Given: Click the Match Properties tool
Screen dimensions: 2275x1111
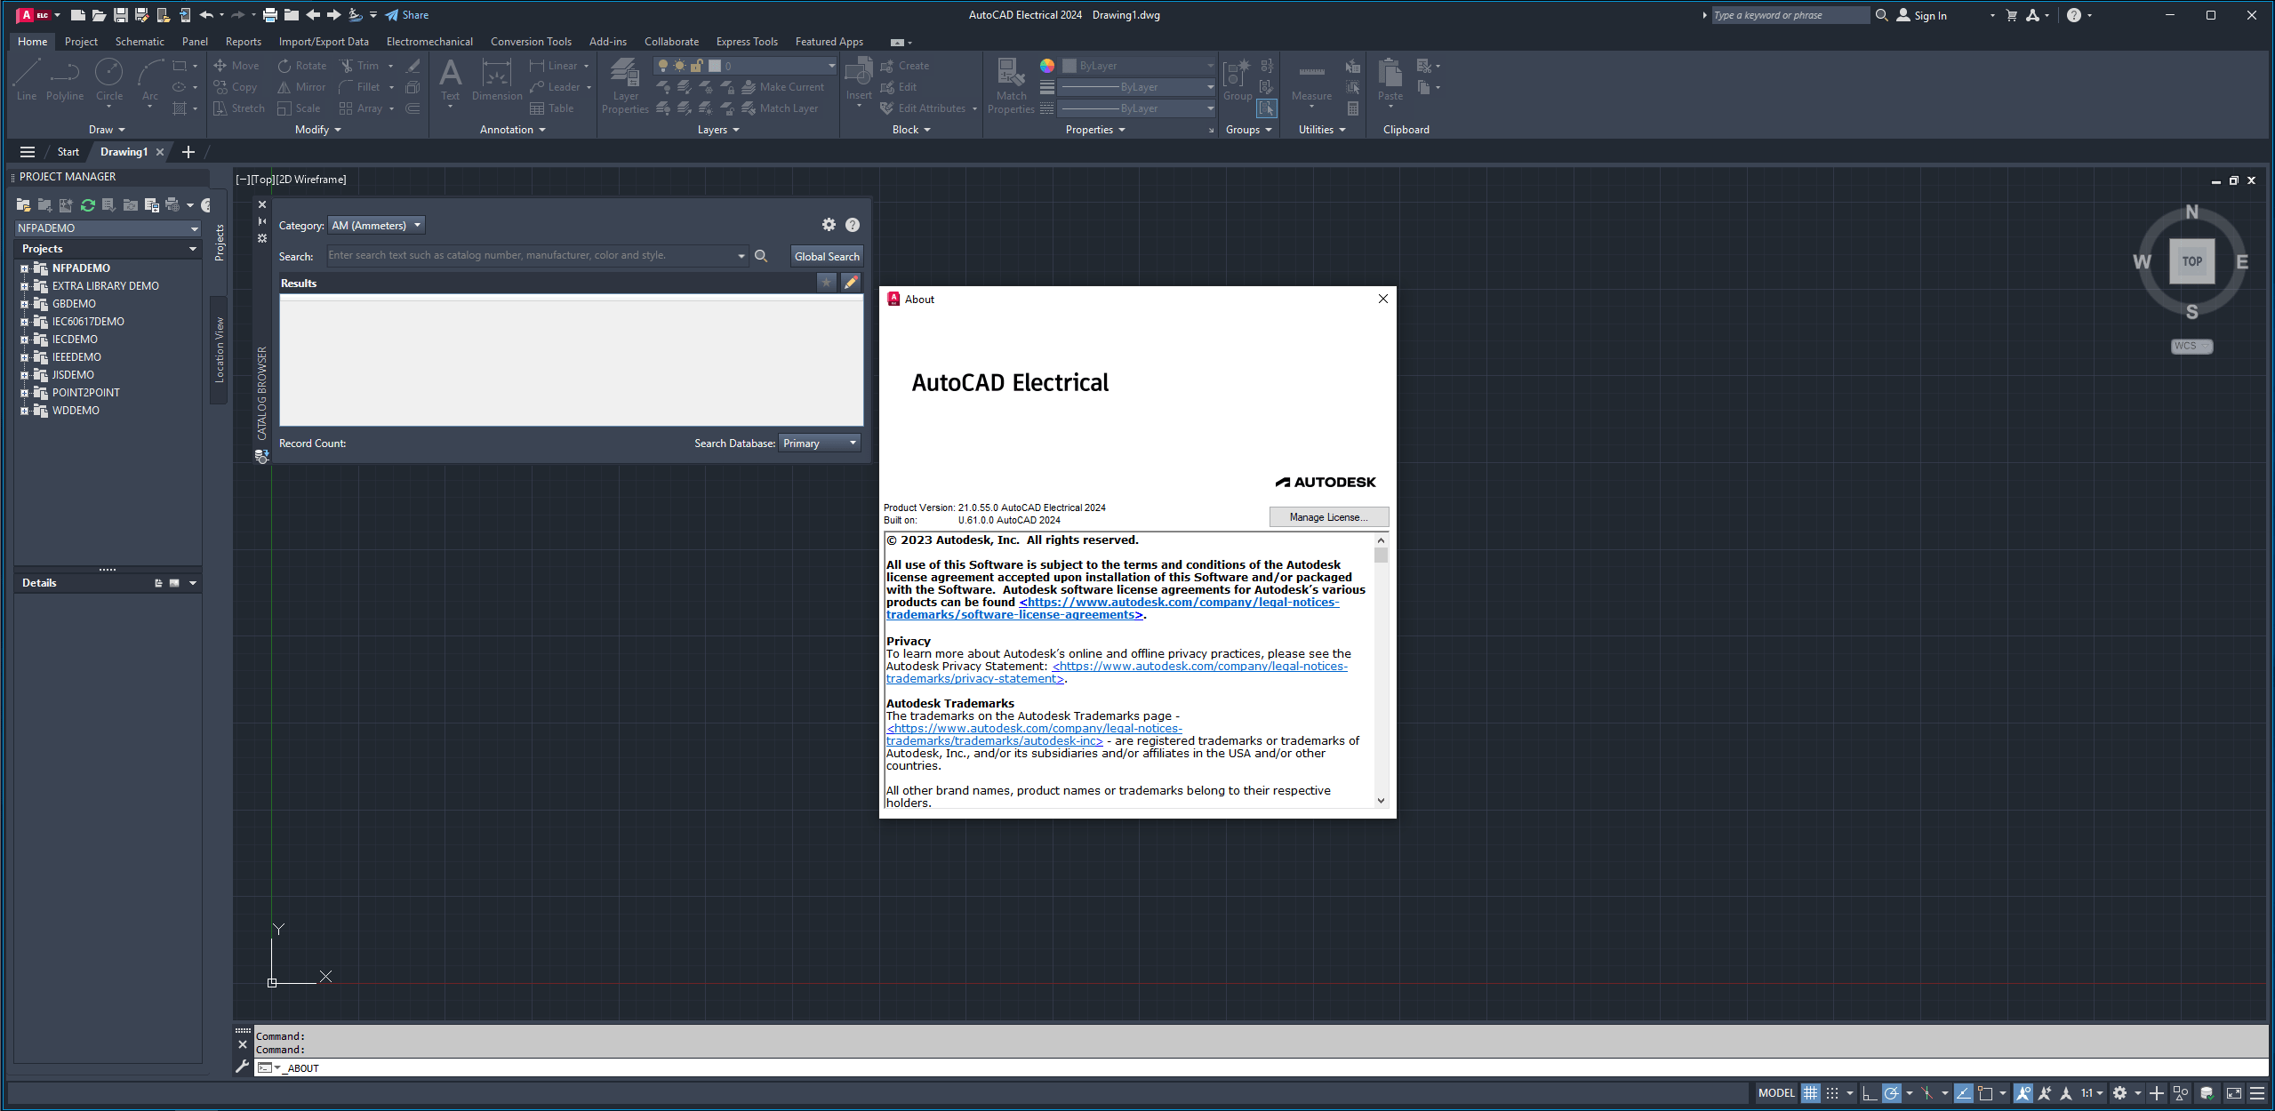Looking at the screenshot, I should tap(1011, 86).
